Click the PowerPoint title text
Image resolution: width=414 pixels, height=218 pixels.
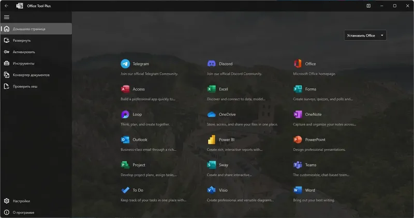point(315,139)
